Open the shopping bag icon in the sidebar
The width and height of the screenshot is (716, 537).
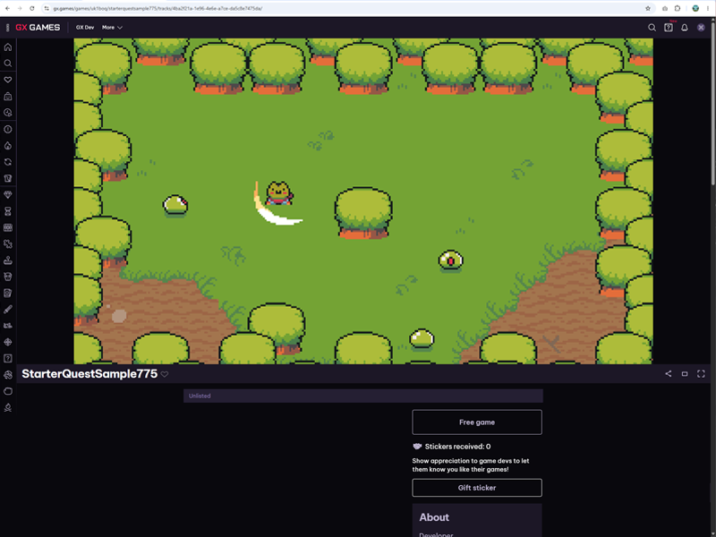[8, 97]
